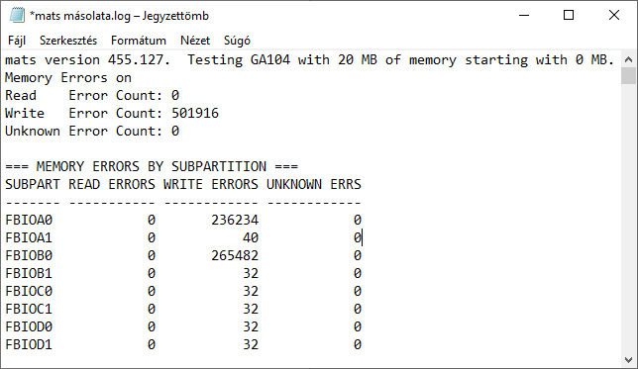Click the Notepad app icon in title bar
This screenshot has width=638, height=369.
(x=17, y=16)
